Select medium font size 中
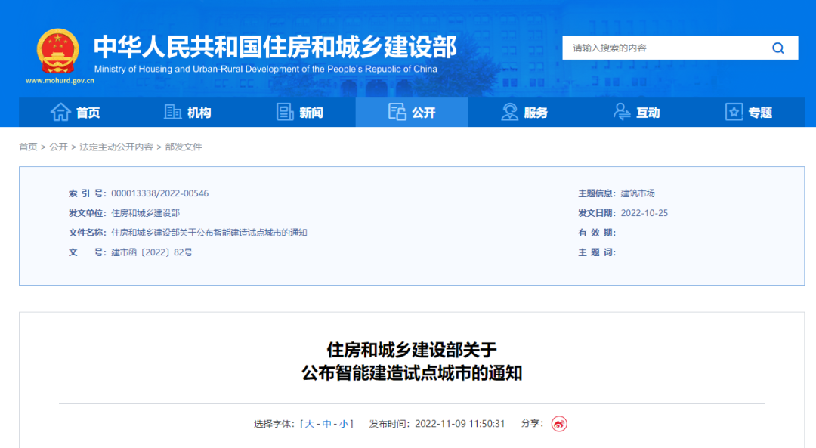This screenshot has height=448, width=816. click(327, 424)
